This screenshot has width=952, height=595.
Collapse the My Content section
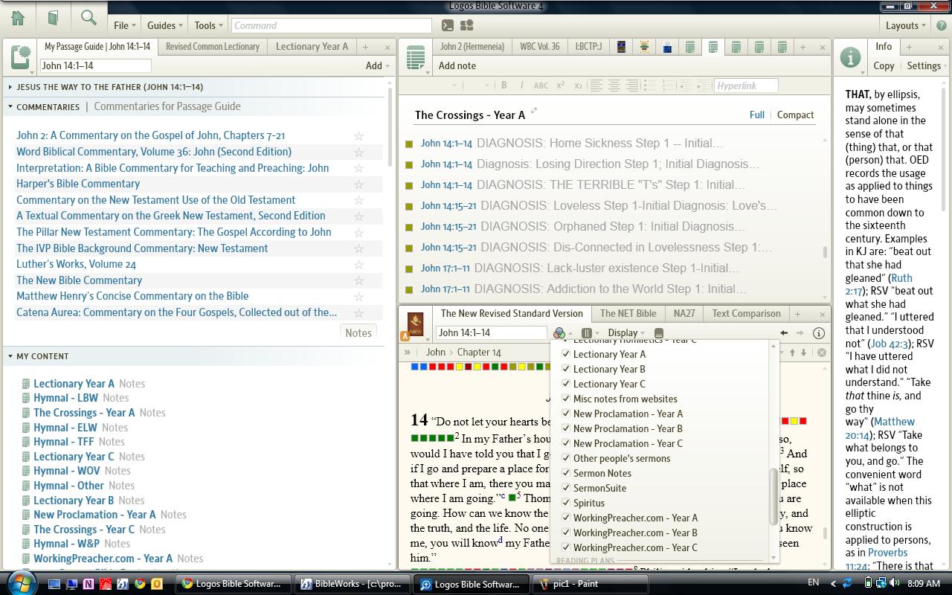[x=10, y=356]
